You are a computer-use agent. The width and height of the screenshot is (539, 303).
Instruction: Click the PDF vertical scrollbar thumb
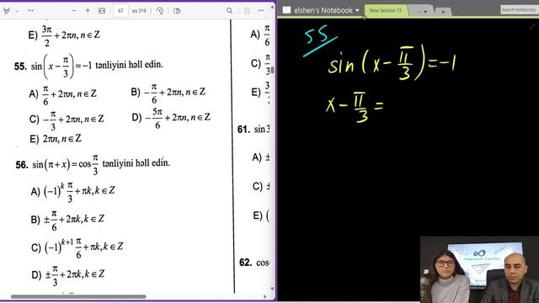272,70
